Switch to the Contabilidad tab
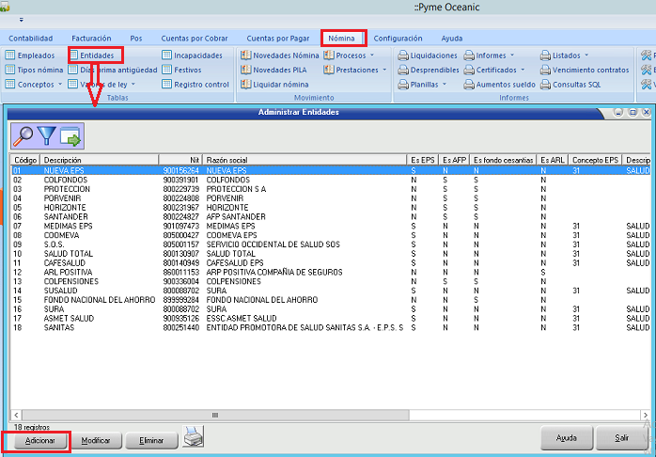This screenshot has width=656, height=457. [x=30, y=39]
